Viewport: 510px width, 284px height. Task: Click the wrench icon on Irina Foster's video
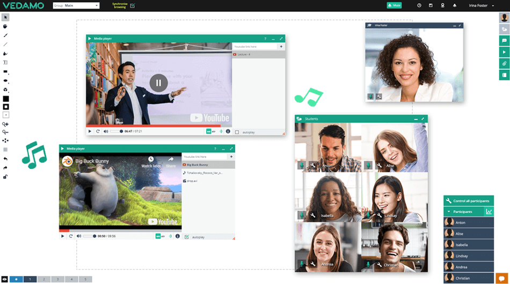pyautogui.click(x=378, y=96)
